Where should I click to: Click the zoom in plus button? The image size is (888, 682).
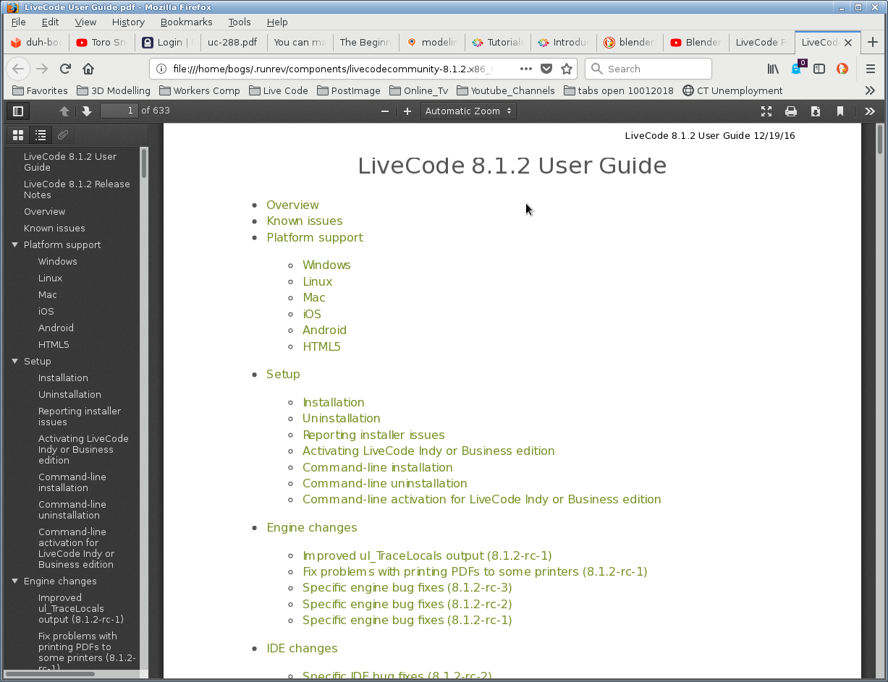(x=407, y=111)
